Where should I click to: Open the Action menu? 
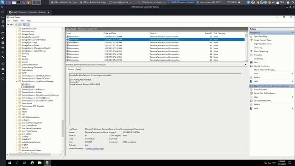[15, 21]
